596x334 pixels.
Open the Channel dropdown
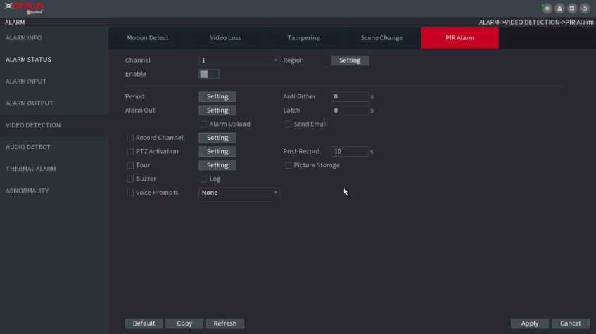click(x=239, y=60)
